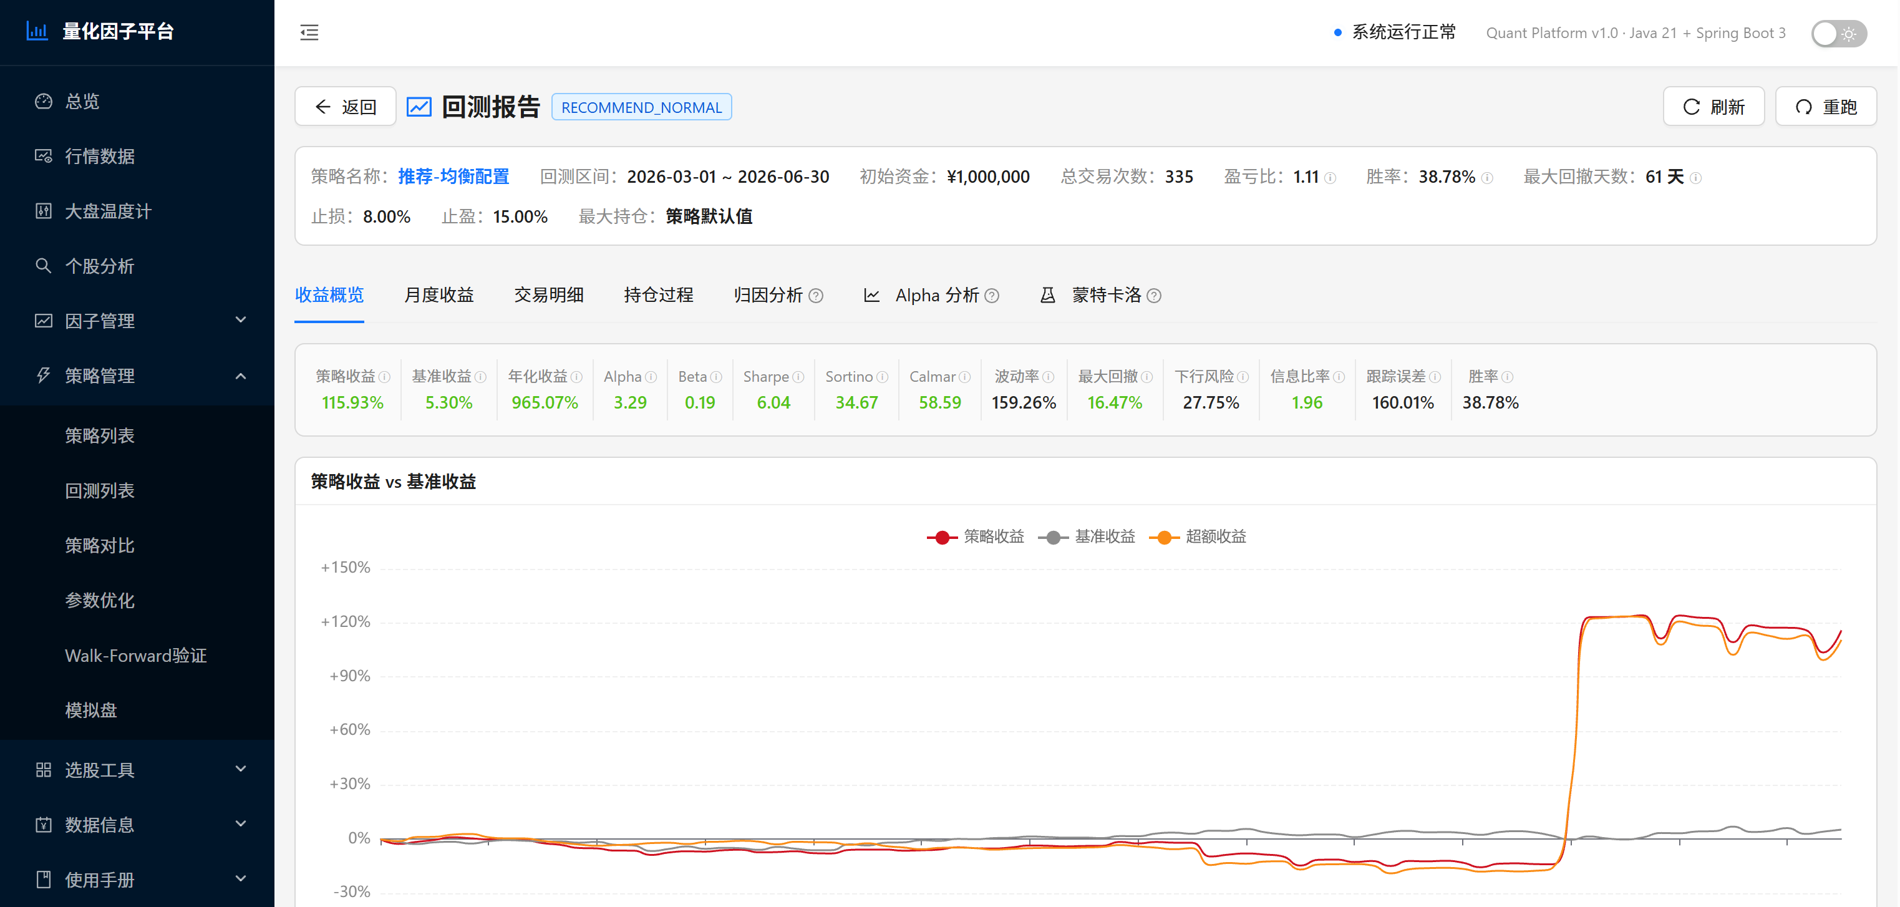The height and width of the screenshot is (907, 1900).
Task: Click the info icon beside 最大回撤天数
Action: [1695, 178]
